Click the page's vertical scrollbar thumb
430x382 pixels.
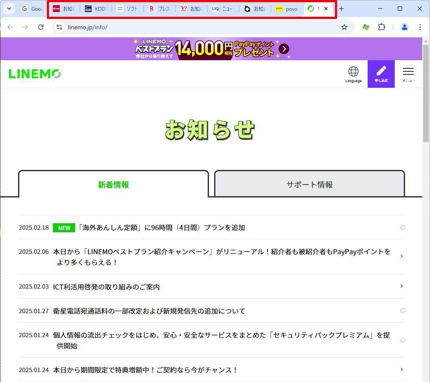click(426, 93)
